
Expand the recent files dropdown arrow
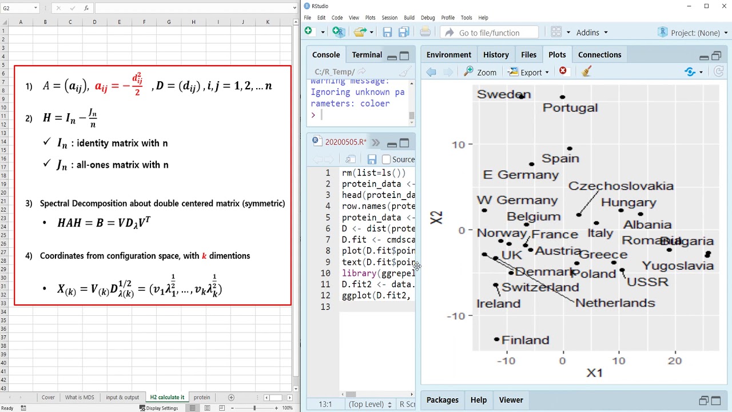coord(371,32)
